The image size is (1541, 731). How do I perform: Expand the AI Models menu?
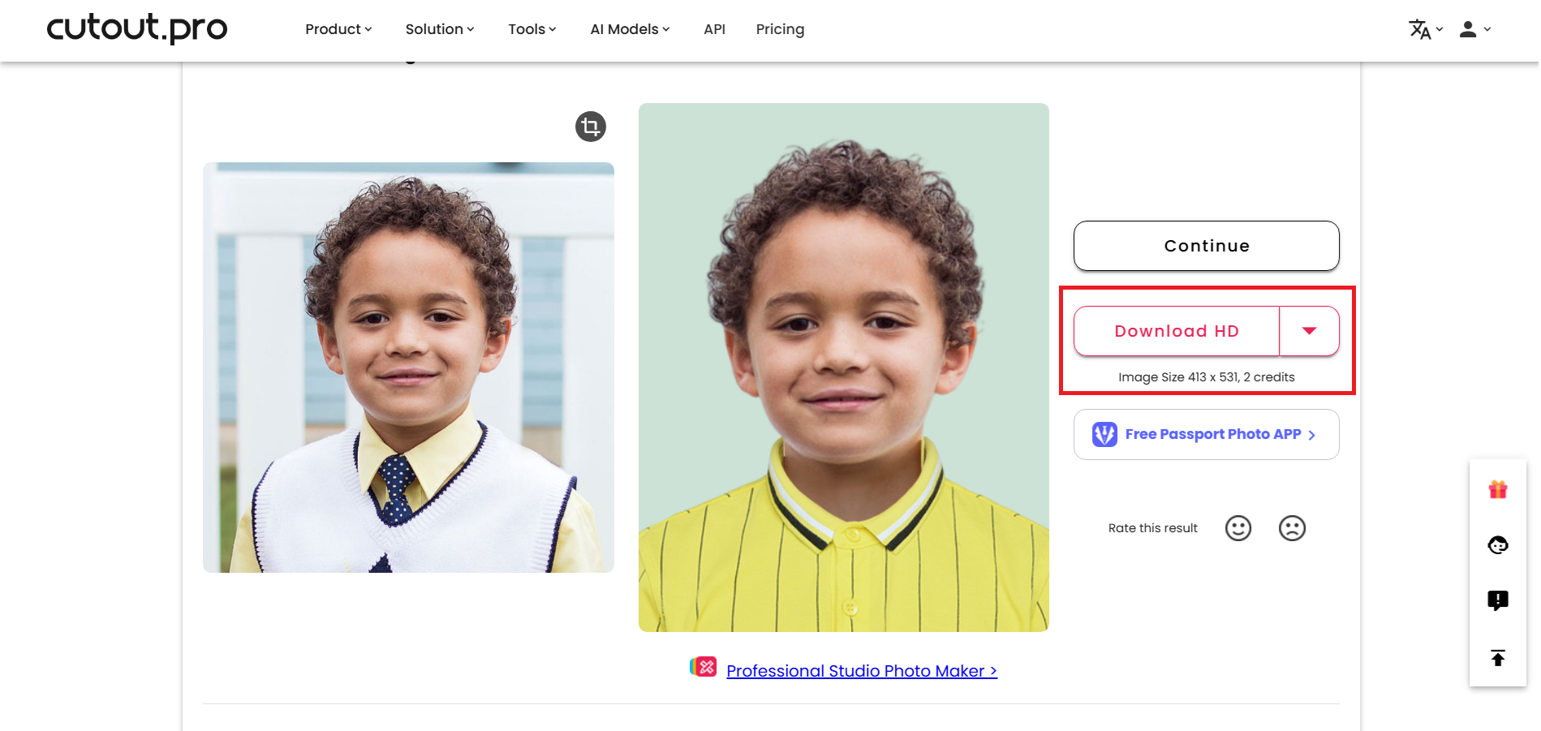[x=628, y=29]
